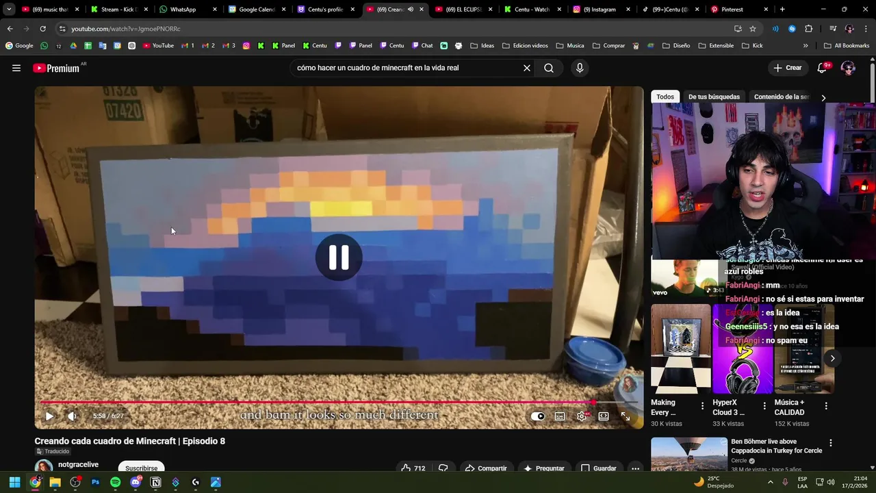Go back with the browser back arrow
Viewport: 876px width, 493px height.
pos(10,29)
